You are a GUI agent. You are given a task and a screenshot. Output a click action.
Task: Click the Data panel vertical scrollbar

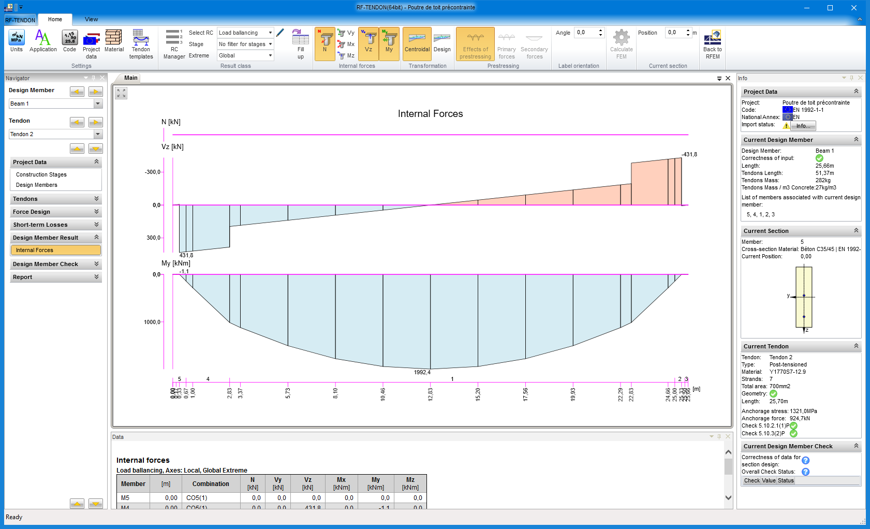pos(728,466)
